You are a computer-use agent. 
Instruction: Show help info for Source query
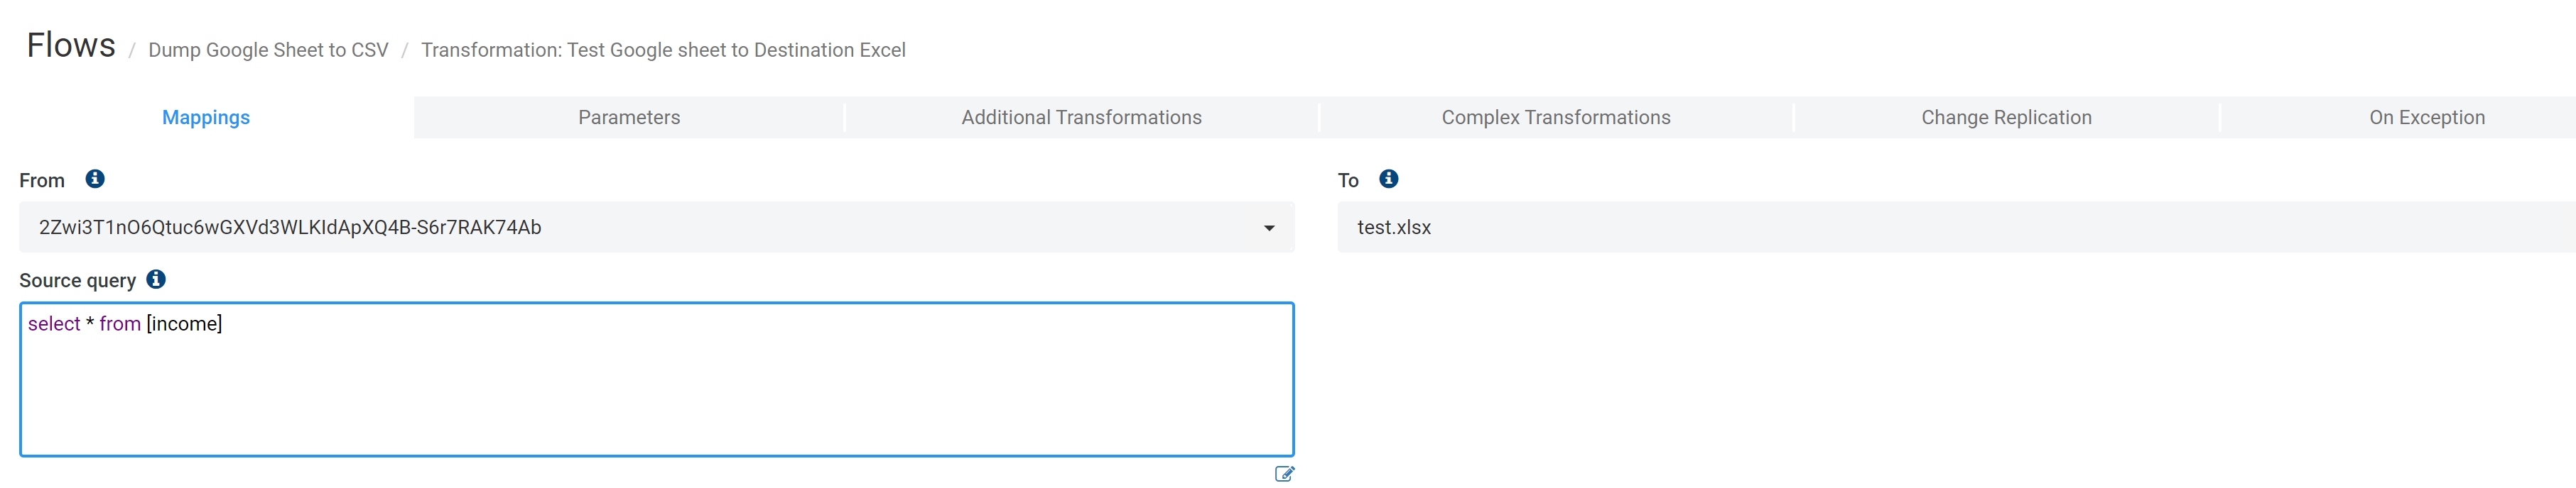coord(156,279)
